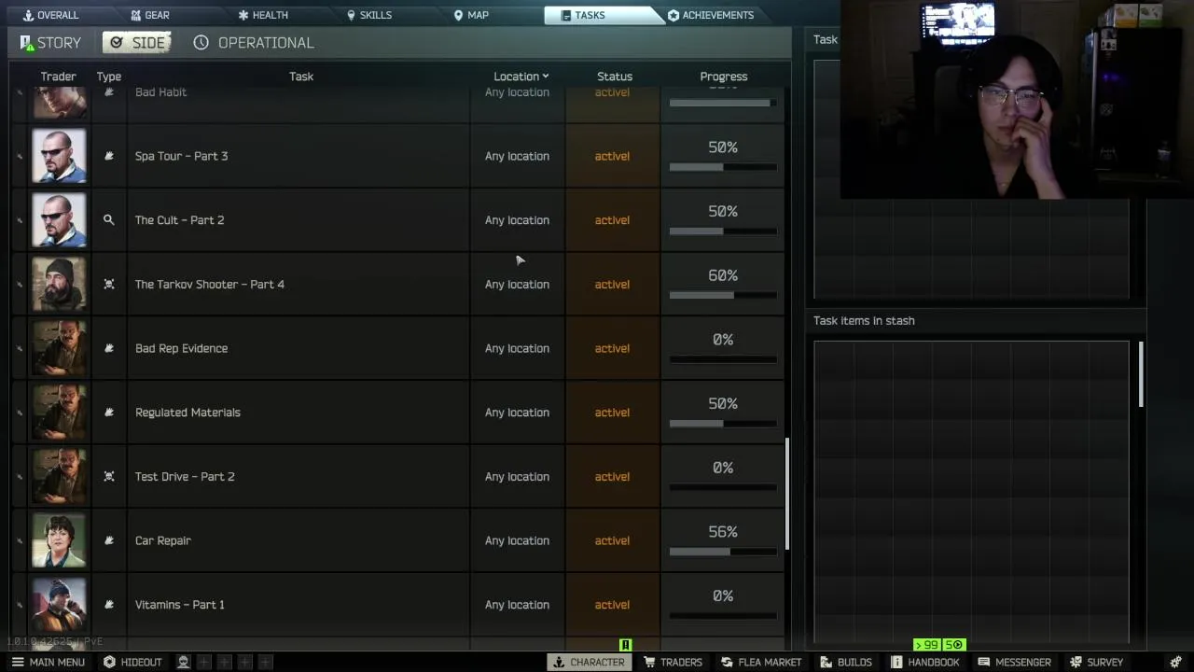Screen dimensions: 1194x672
Task: Click the type icon for Car Repair
Action: pyautogui.click(x=109, y=540)
